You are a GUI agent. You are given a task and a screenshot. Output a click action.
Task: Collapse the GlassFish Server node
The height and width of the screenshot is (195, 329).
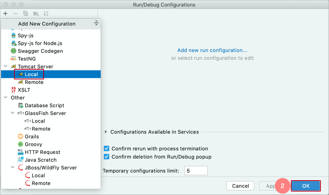(12, 113)
